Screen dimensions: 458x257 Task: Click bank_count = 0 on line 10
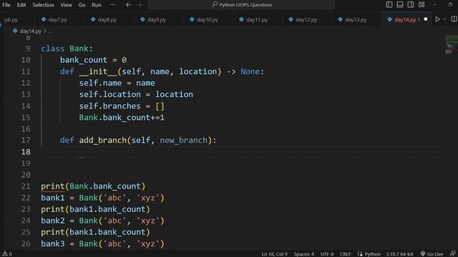93,60
